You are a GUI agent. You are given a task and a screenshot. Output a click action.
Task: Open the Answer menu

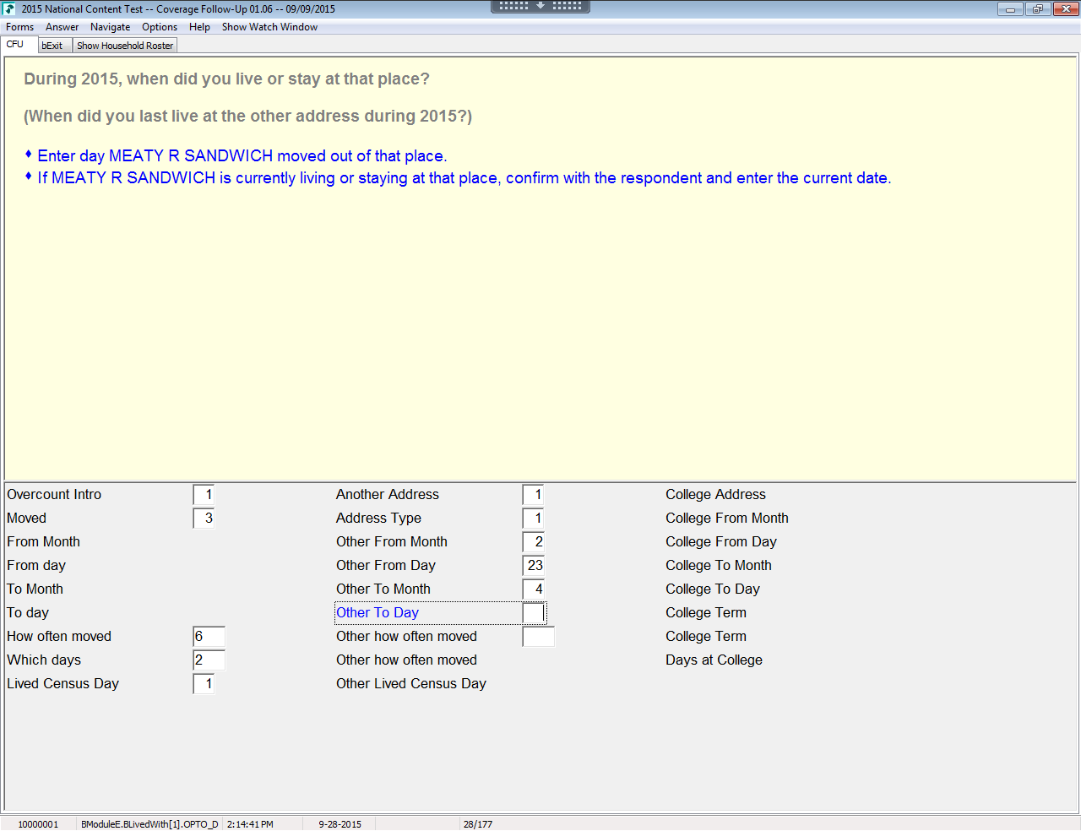click(x=62, y=27)
